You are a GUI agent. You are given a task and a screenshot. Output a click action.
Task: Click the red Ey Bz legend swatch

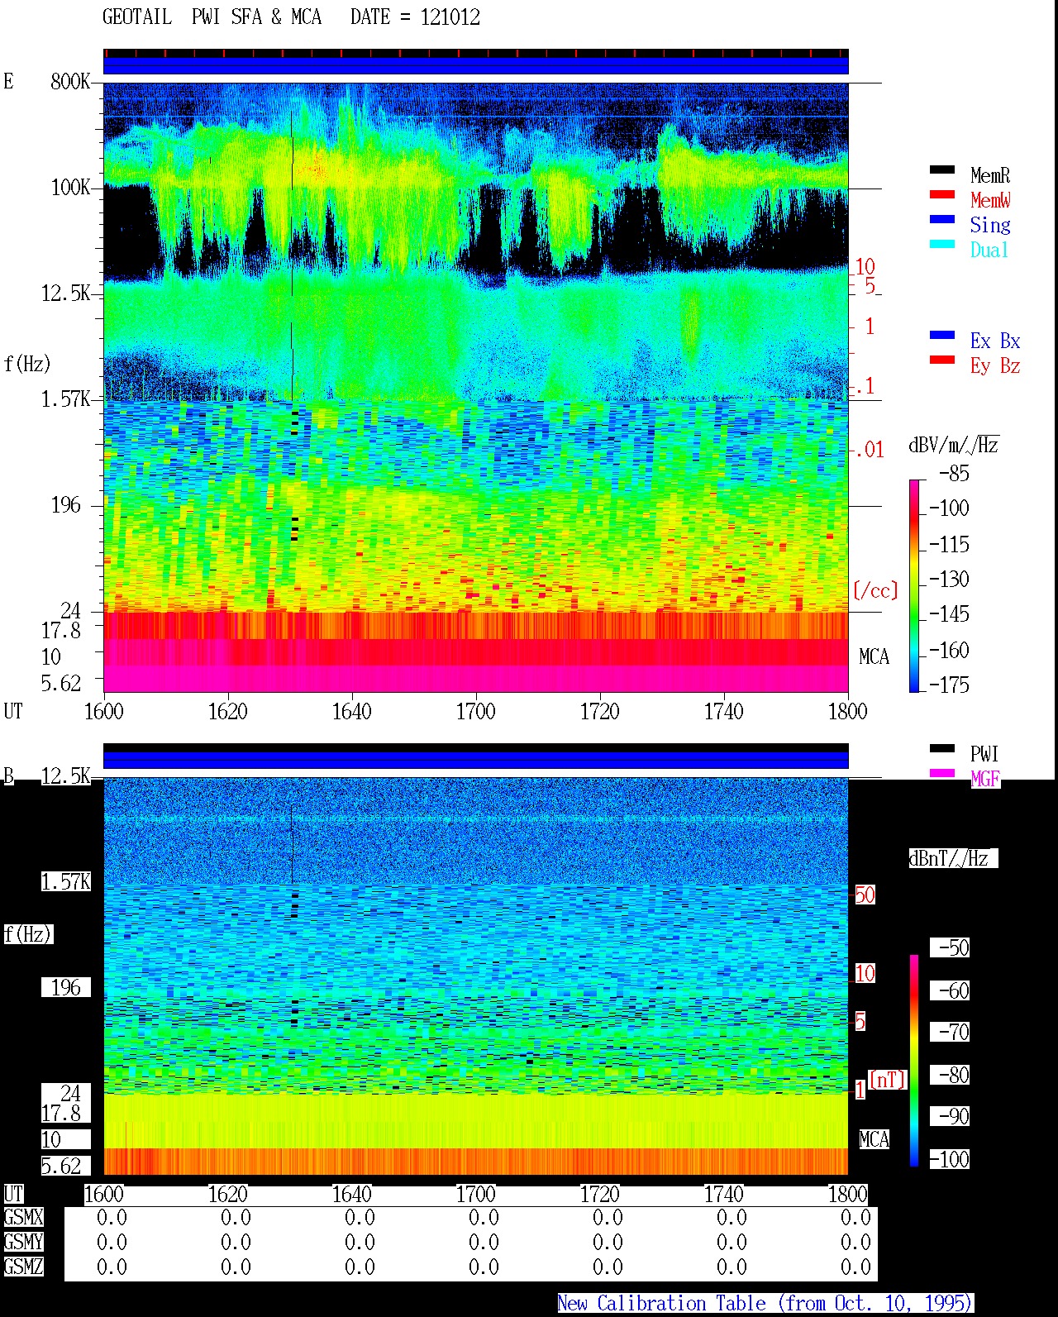pos(942,360)
